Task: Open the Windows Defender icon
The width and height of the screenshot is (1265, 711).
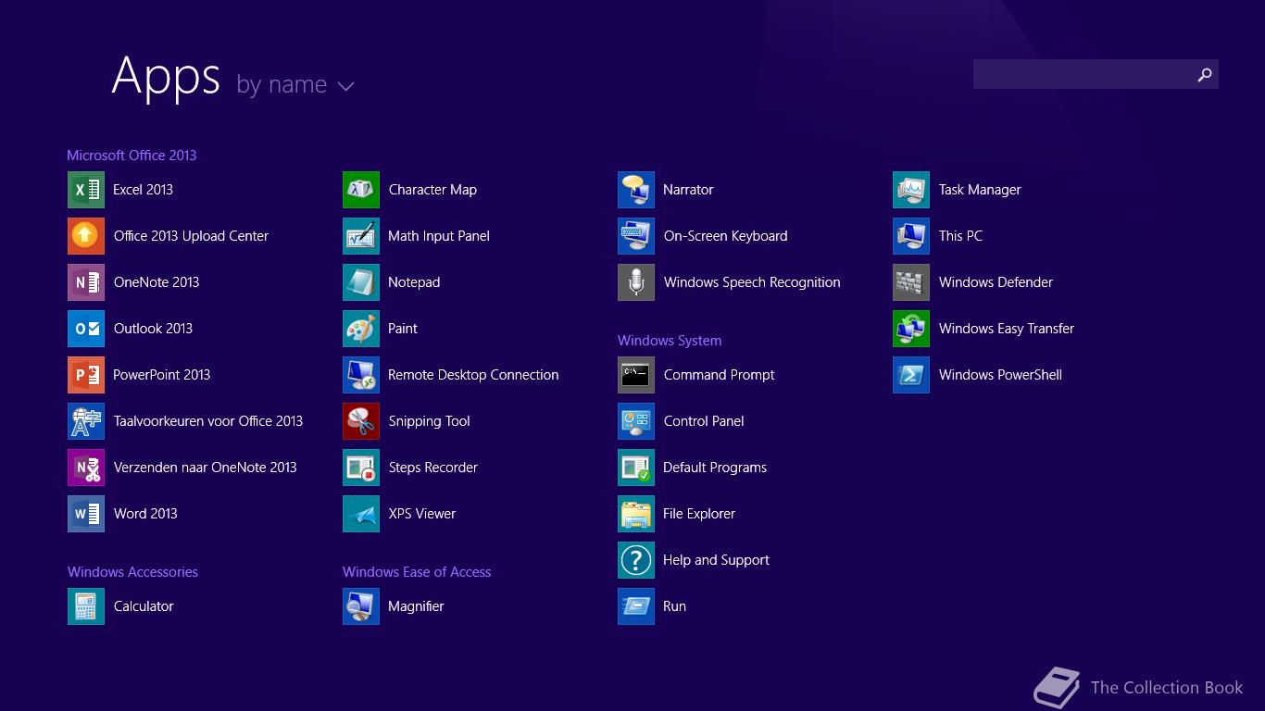Action: [x=911, y=282]
